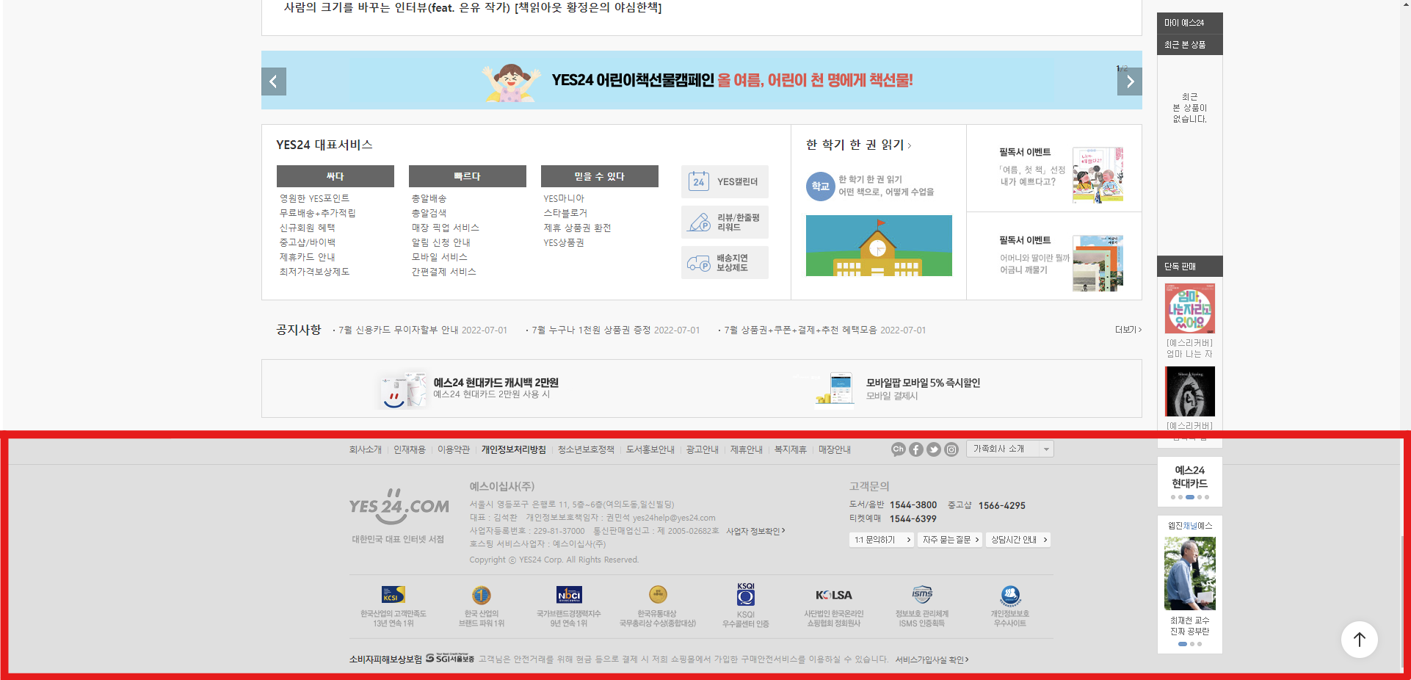Click the 1:1 문의하기 button
1411x680 pixels.
882,540
